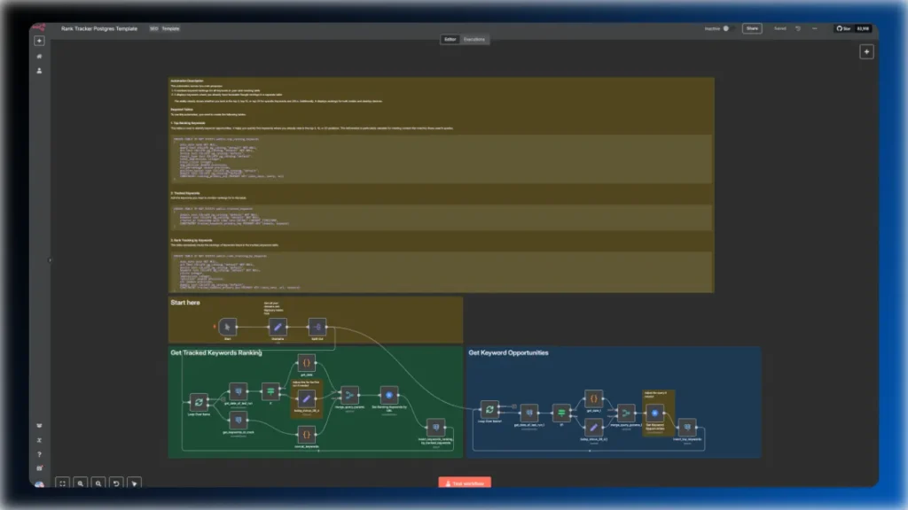
Task: Click the Test workflow button
Action: point(465,483)
